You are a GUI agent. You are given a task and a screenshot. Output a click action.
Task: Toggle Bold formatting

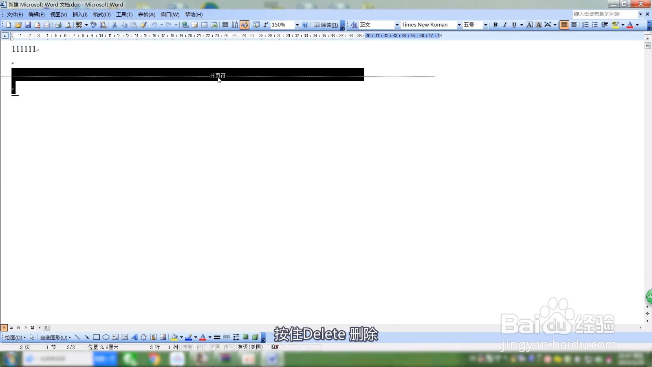[x=496, y=25]
